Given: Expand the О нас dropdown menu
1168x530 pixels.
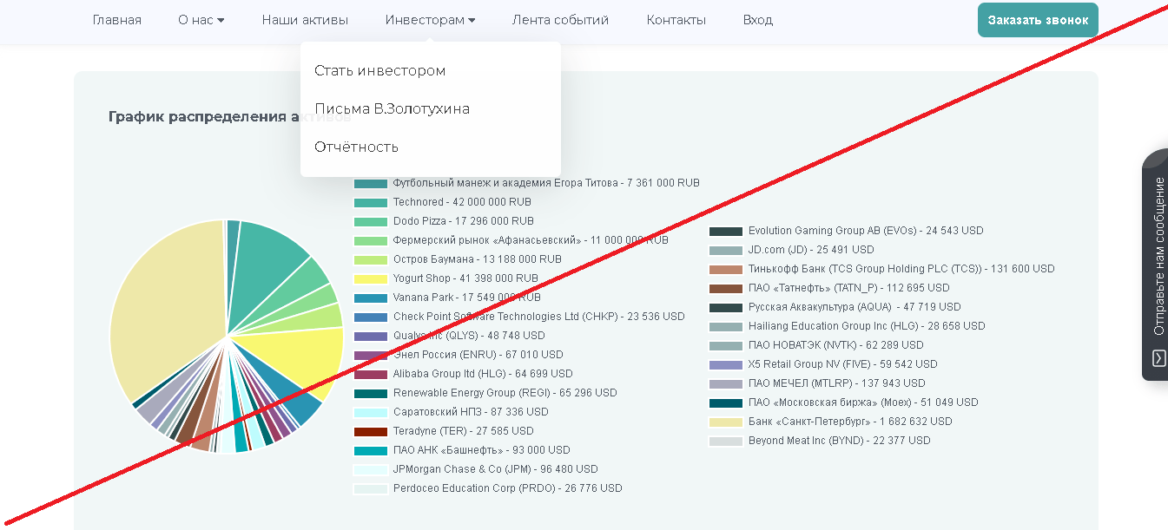Looking at the screenshot, I should 201,20.
